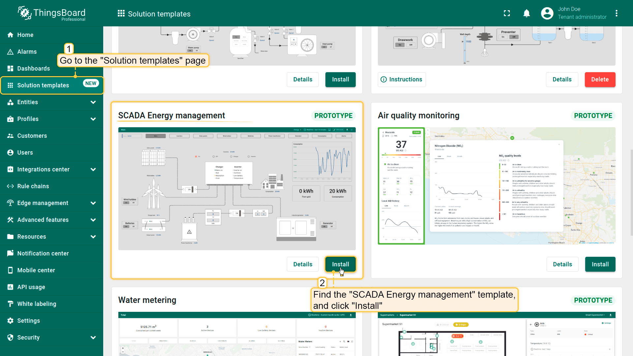The height and width of the screenshot is (356, 633).
Task: Open the Dashboards menu item
Action: [34, 69]
